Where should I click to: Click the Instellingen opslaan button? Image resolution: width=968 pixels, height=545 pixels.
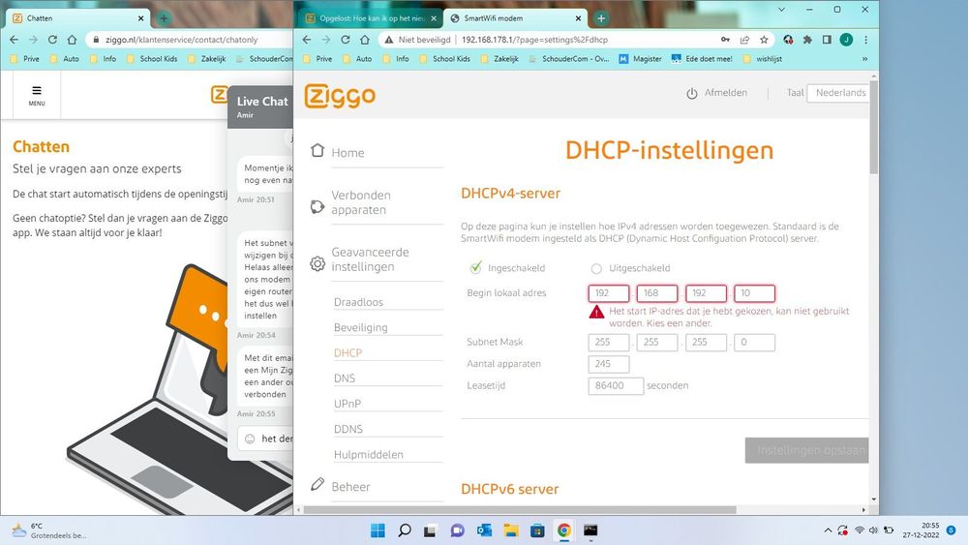[x=806, y=450]
